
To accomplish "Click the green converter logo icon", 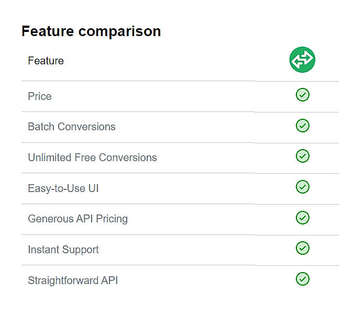I will click(x=302, y=60).
